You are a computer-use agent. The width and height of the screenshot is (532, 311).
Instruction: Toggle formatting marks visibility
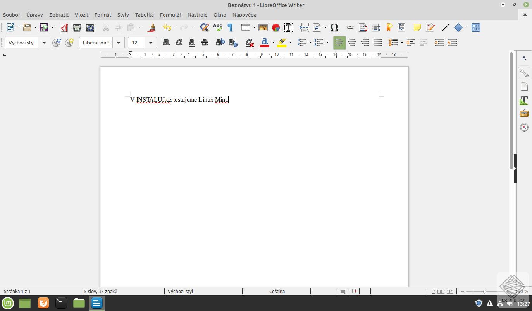coord(230,27)
